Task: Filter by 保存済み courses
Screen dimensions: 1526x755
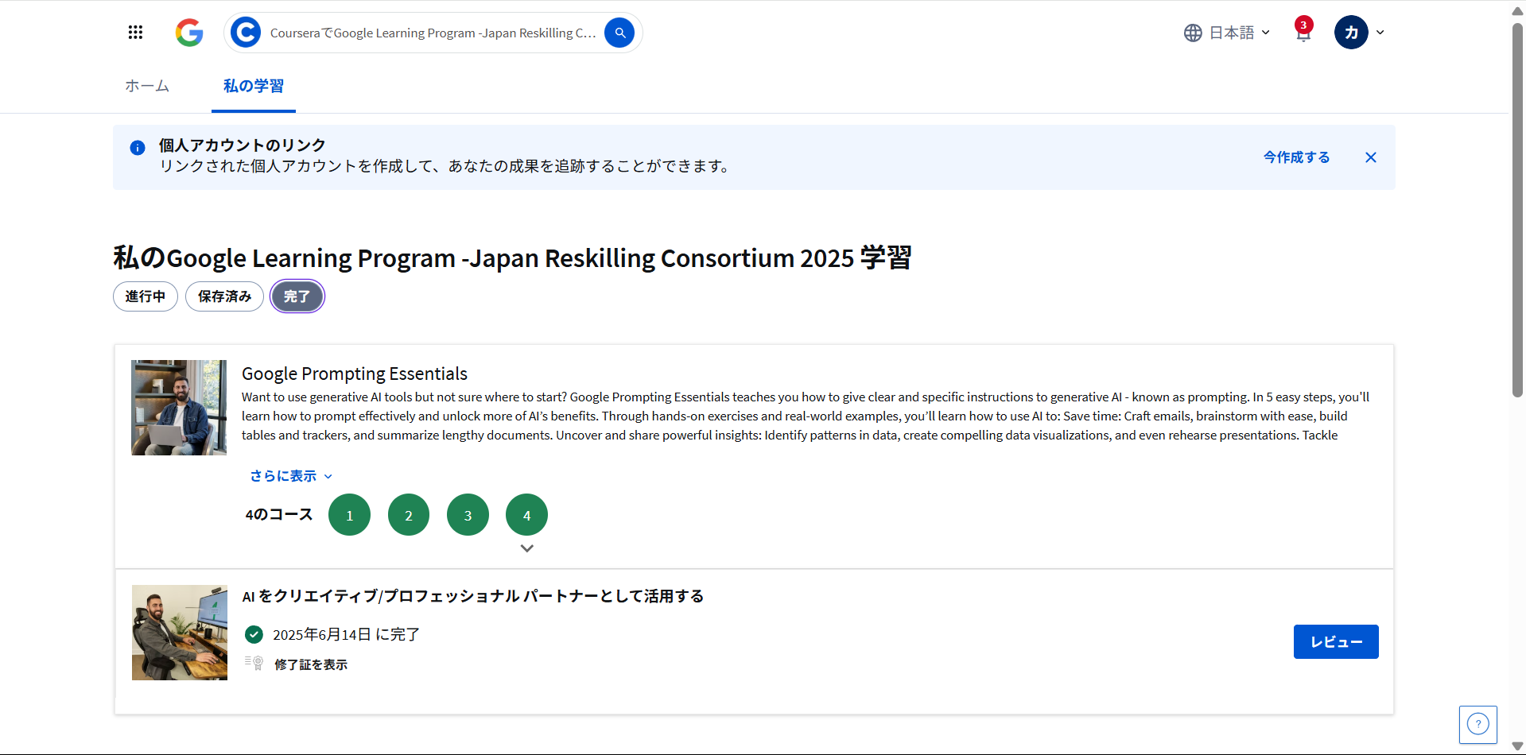Action: pos(224,296)
